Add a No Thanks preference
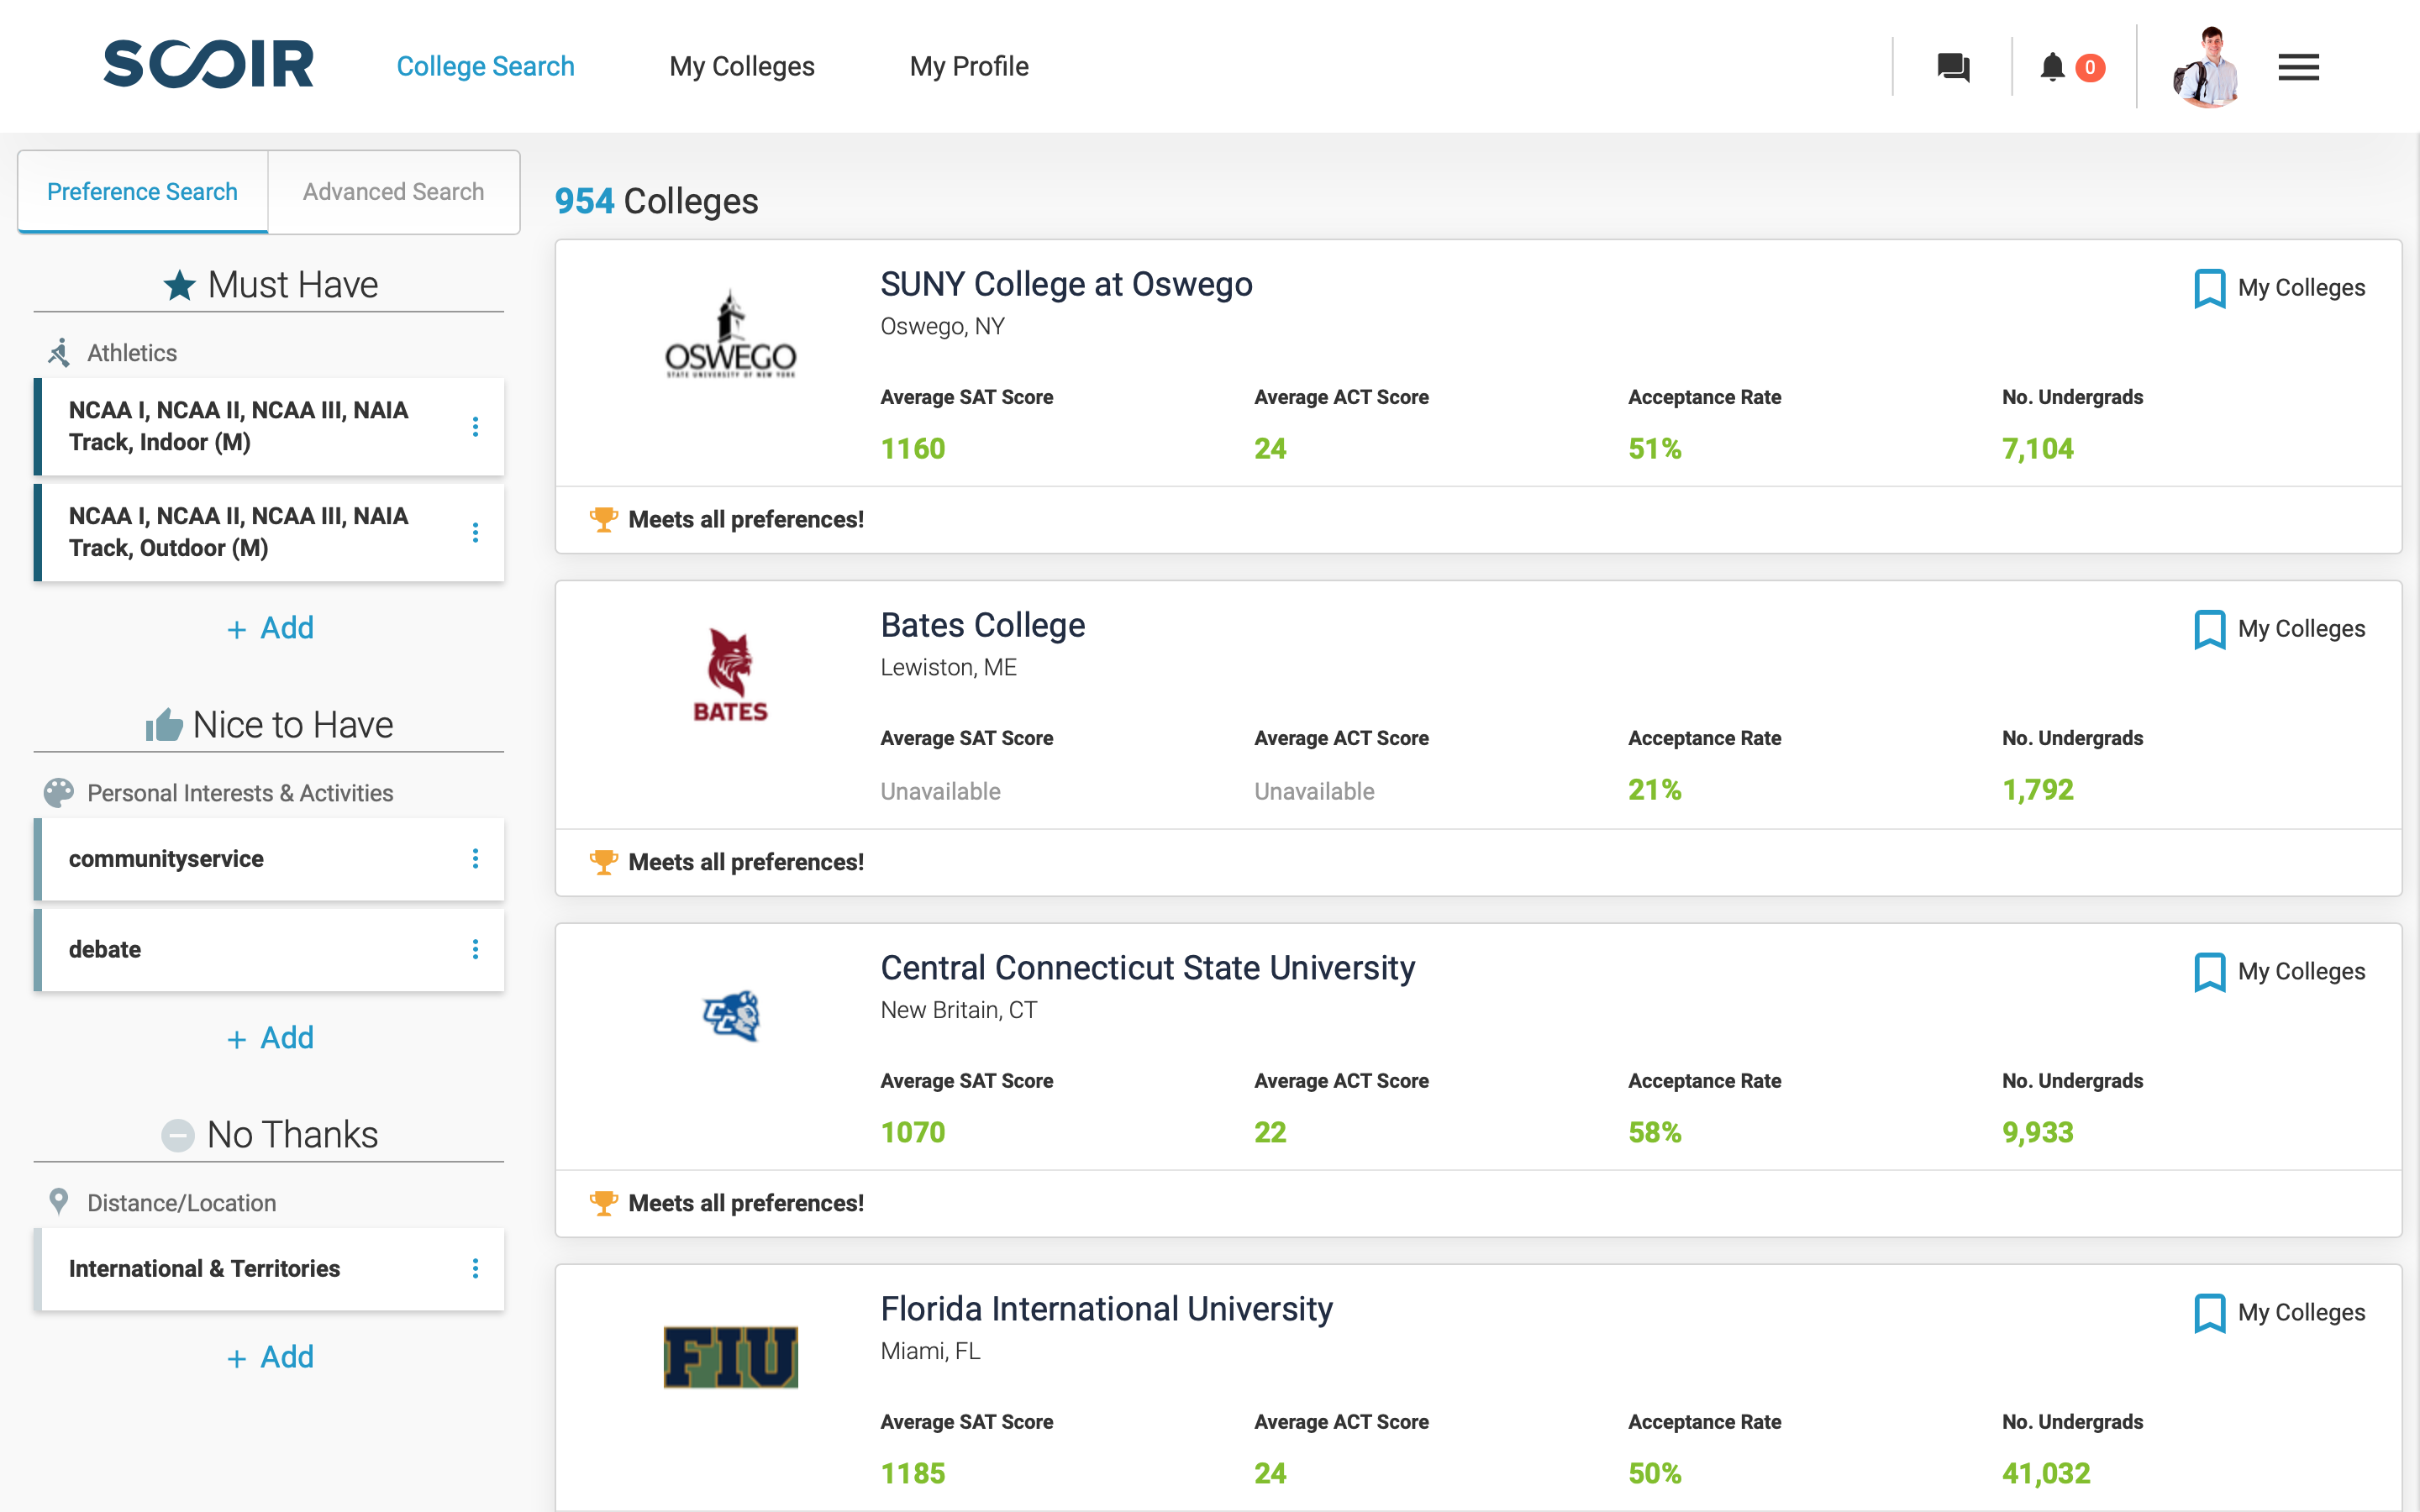Image resolution: width=2420 pixels, height=1512 pixels. coord(270,1357)
